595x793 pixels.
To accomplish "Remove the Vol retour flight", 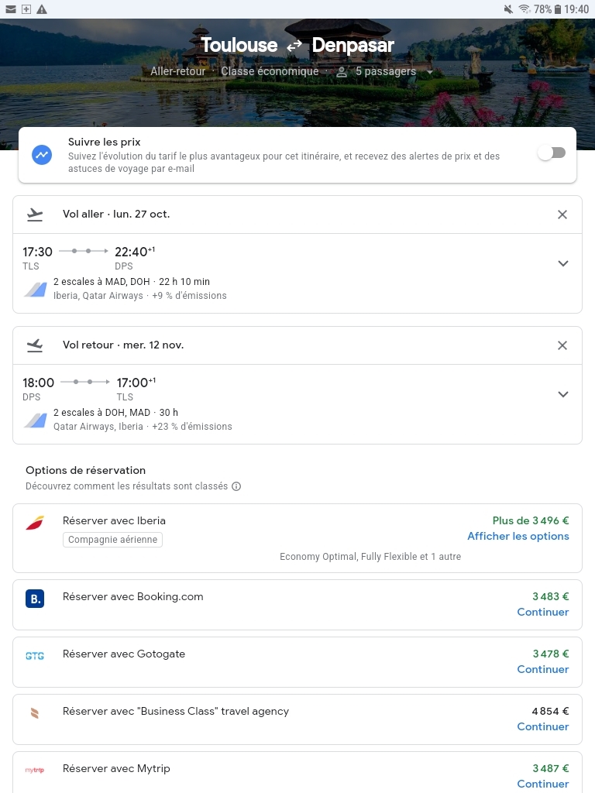I will point(562,345).
